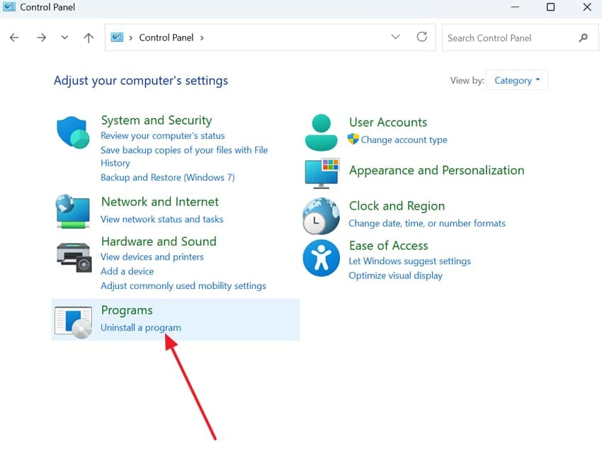Click Uninstall a program
Viewport: 602px width, 451px height.
click(140, 328)
